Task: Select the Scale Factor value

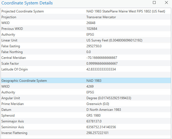Action: pyautogui.click(x=102, y=64)
